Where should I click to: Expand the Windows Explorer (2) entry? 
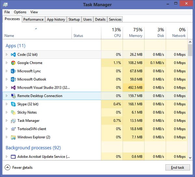[6, 137]
